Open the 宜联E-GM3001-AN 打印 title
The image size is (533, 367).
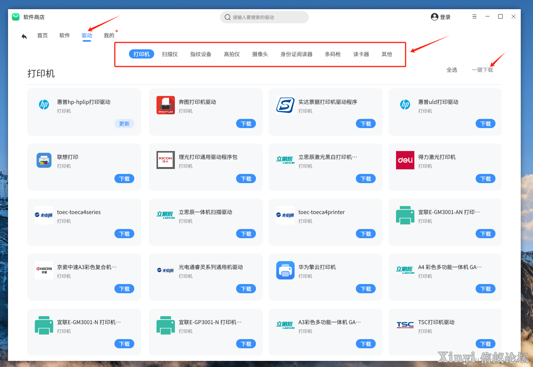pyautogui.click(x=449, y=212)
